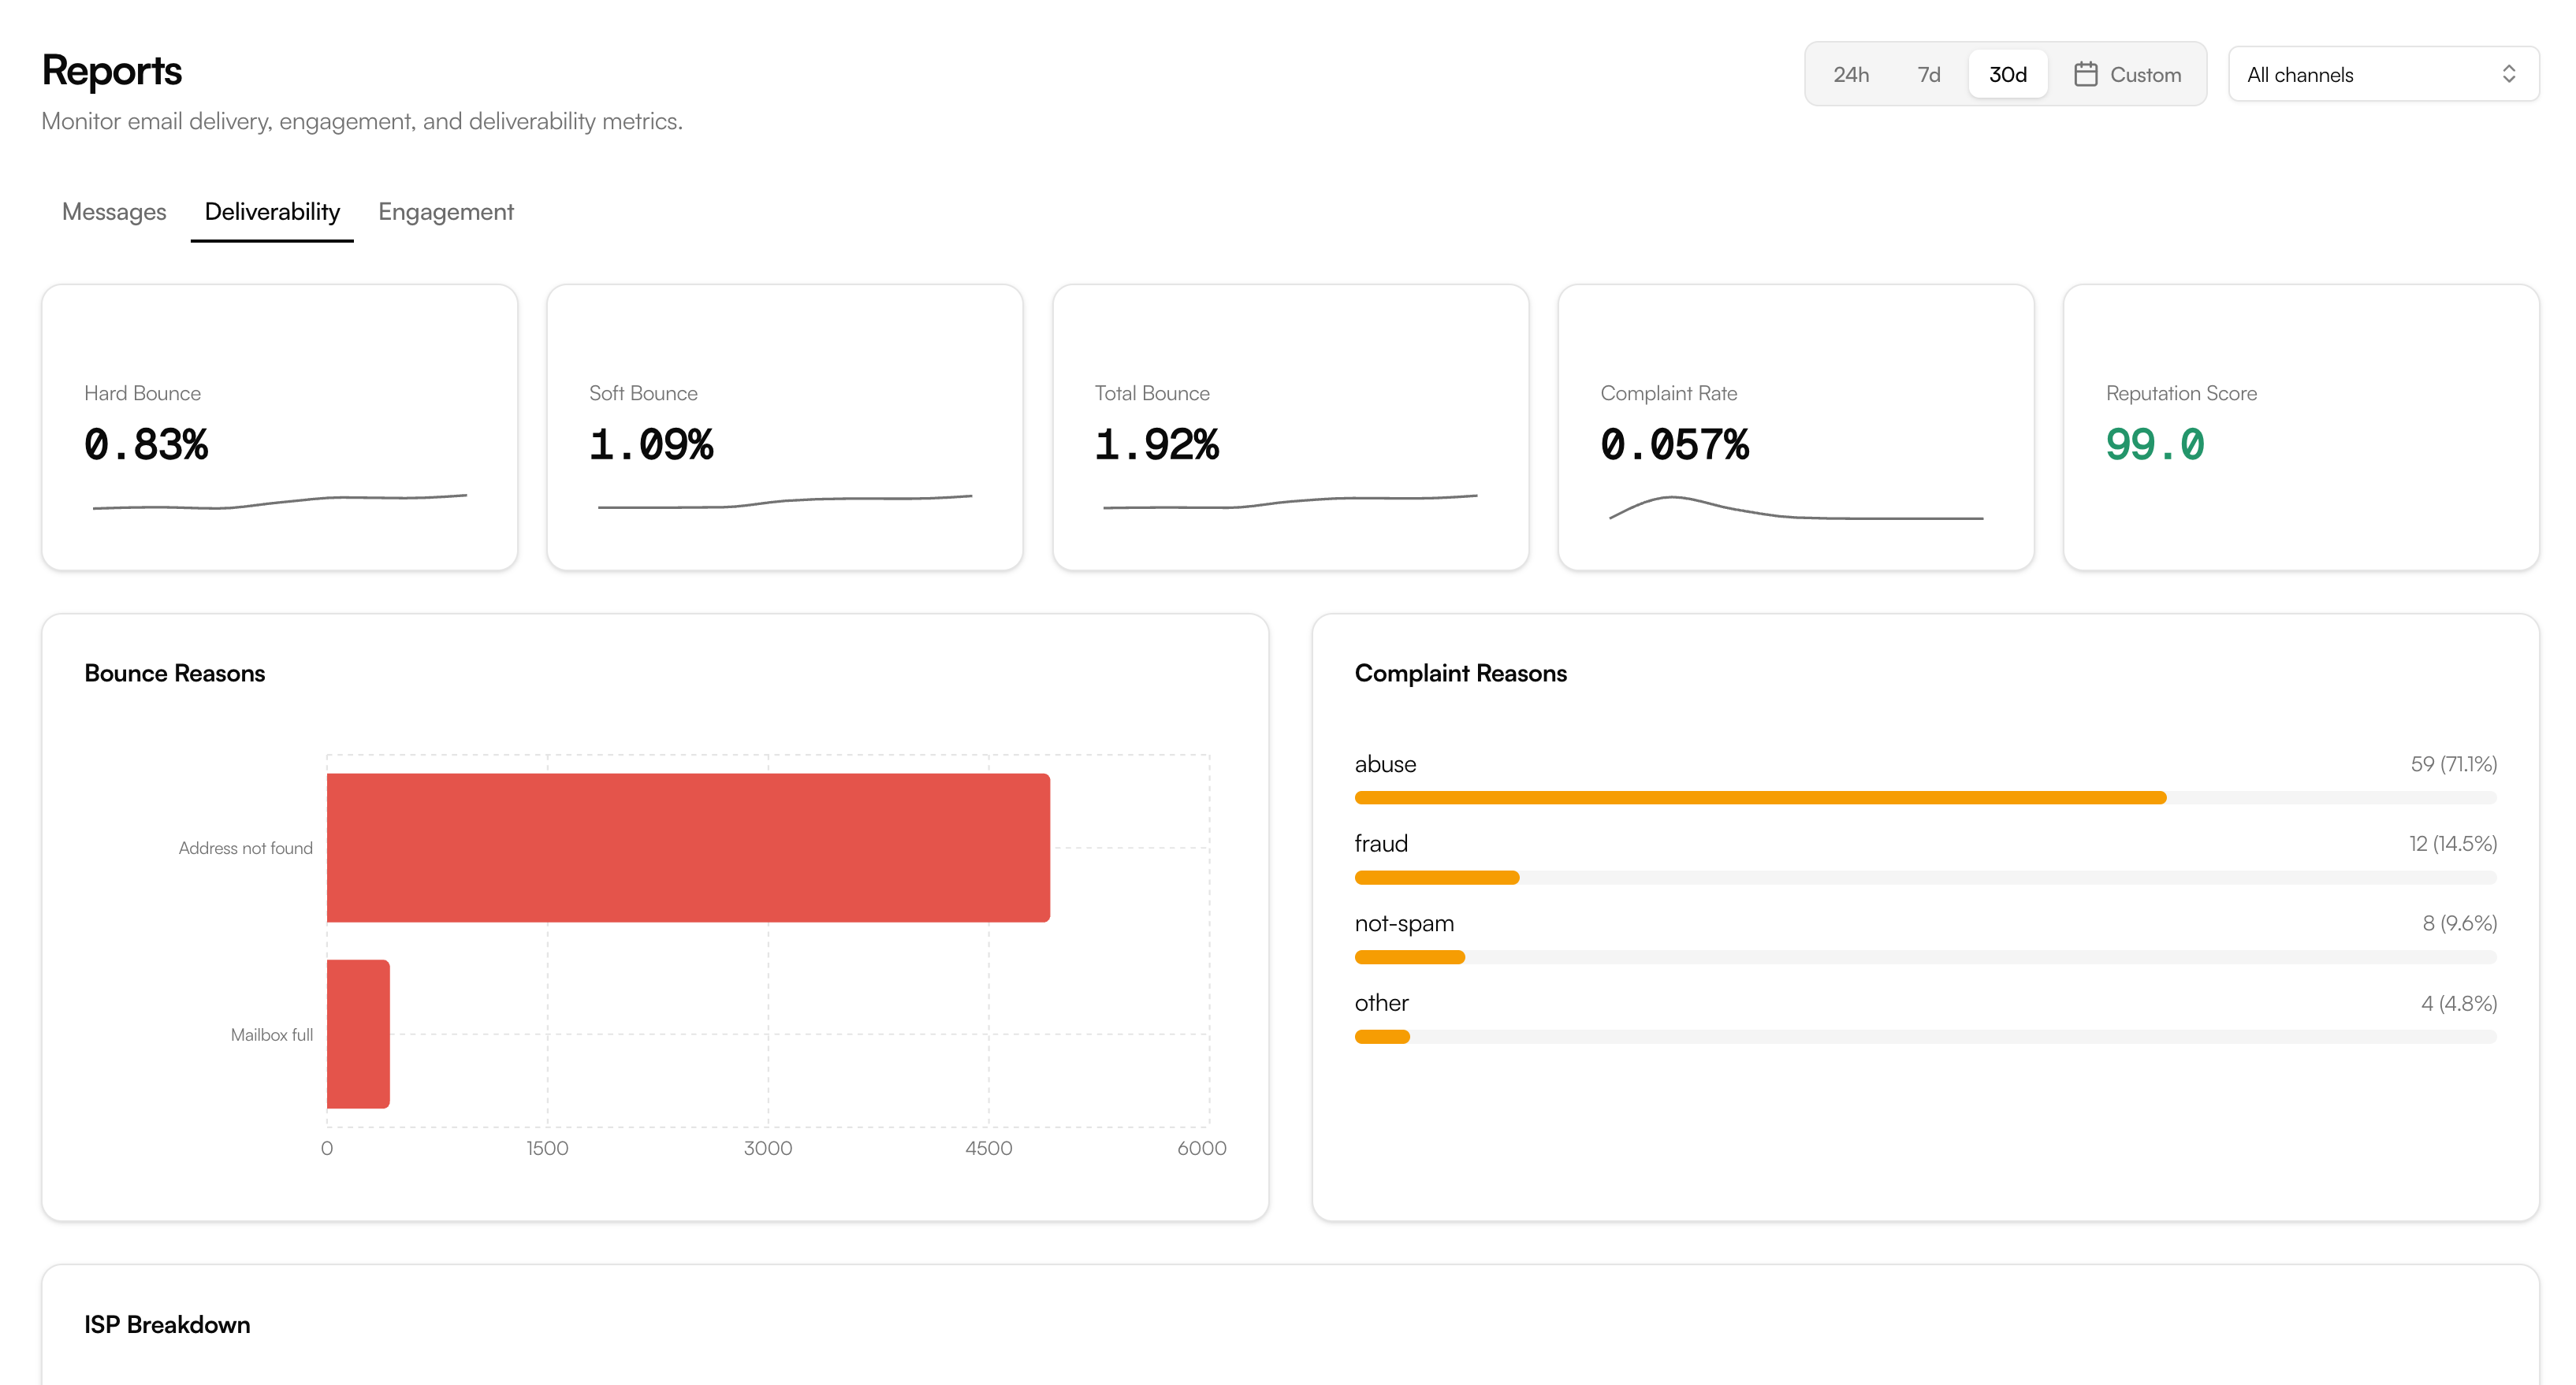Select the Deliverability tab
The height and width of the screenshot is (1385, 2576).
tap(272, 212)
